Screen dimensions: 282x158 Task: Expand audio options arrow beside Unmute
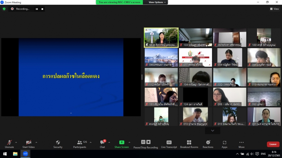pyautogui.click(x=16, y=142)
